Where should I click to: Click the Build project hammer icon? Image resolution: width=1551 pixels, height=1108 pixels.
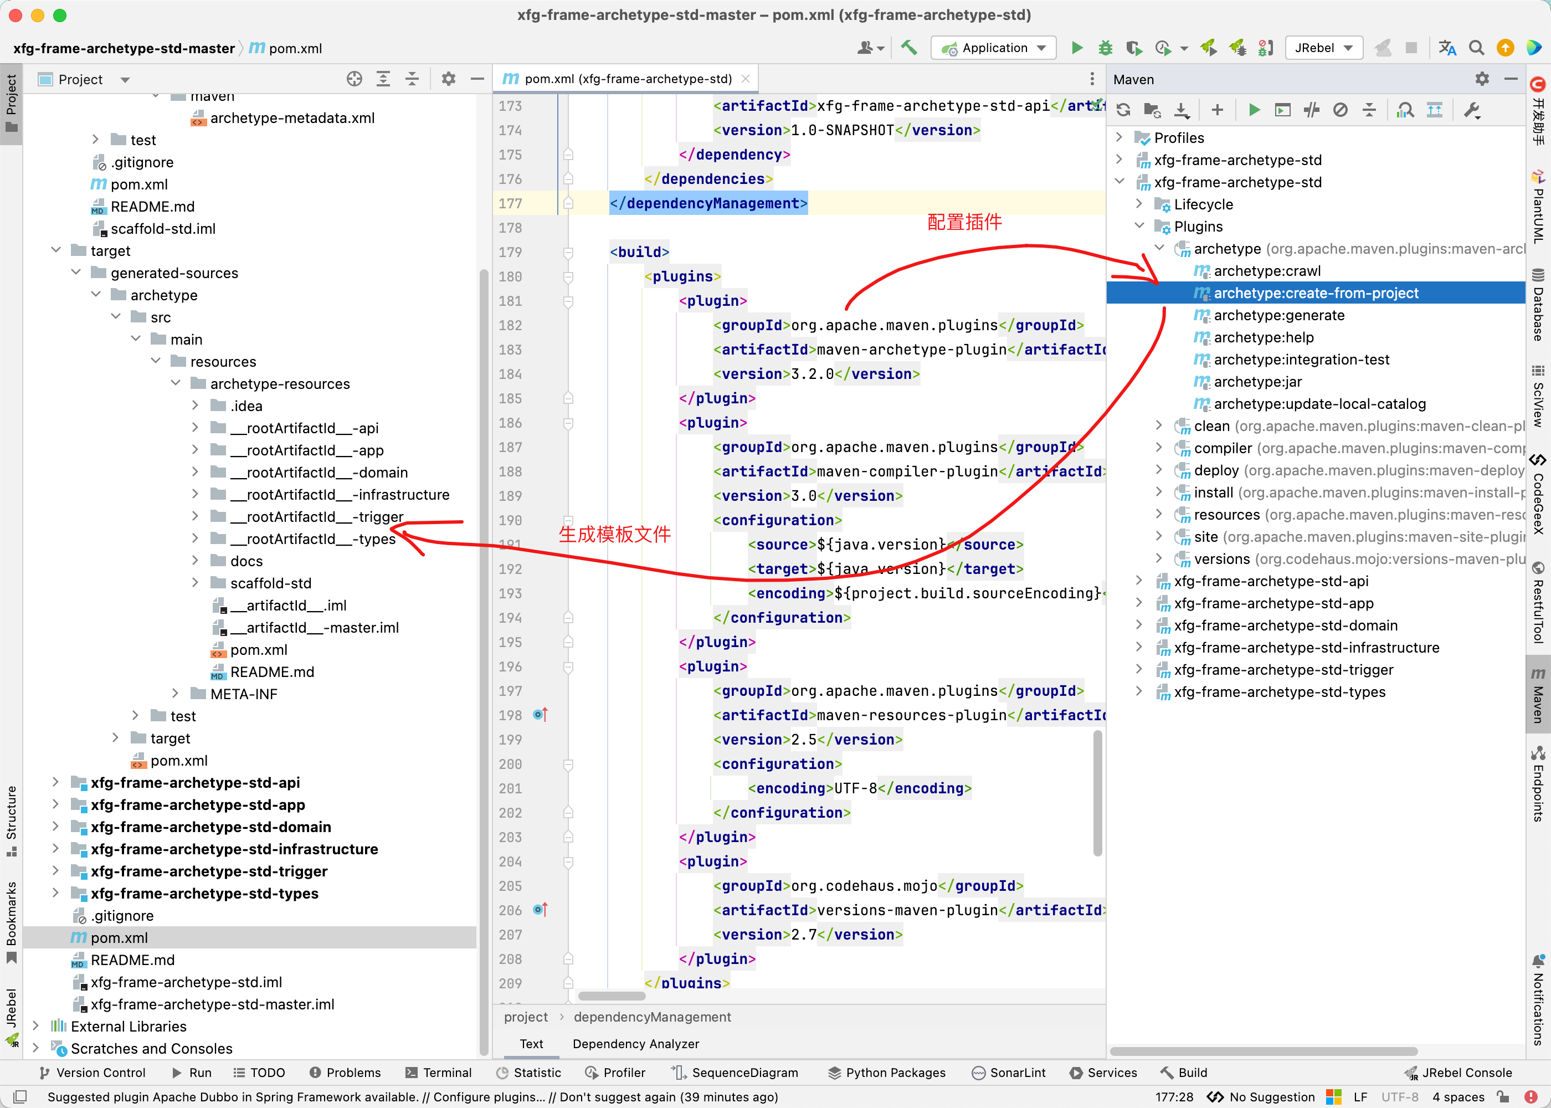pos(908,48)
